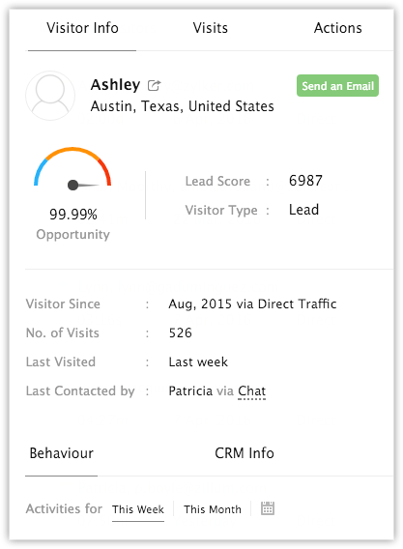Click the visit count 526
Image resolution: width=403 pixels, height=549 pixels.
point(181,332)
